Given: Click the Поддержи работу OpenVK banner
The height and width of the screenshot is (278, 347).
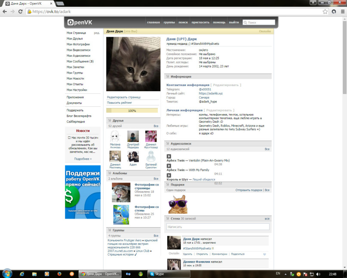Looking at the screenshot, I should tap(83, 192).
